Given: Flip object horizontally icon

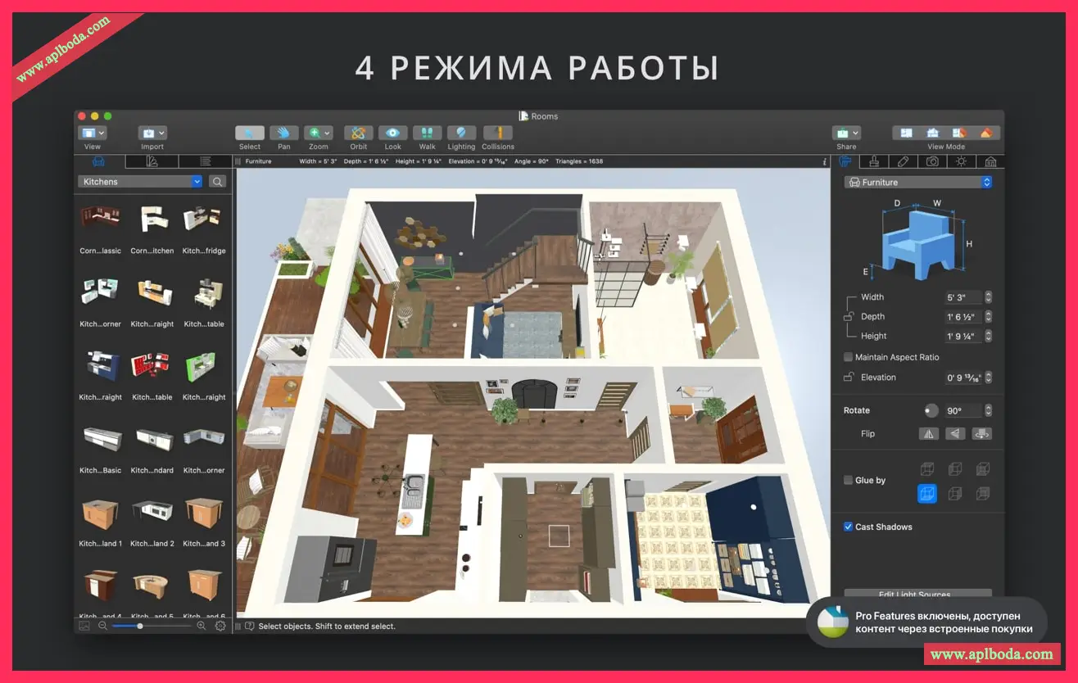Looking at the screenshot, I should (929, 434).
